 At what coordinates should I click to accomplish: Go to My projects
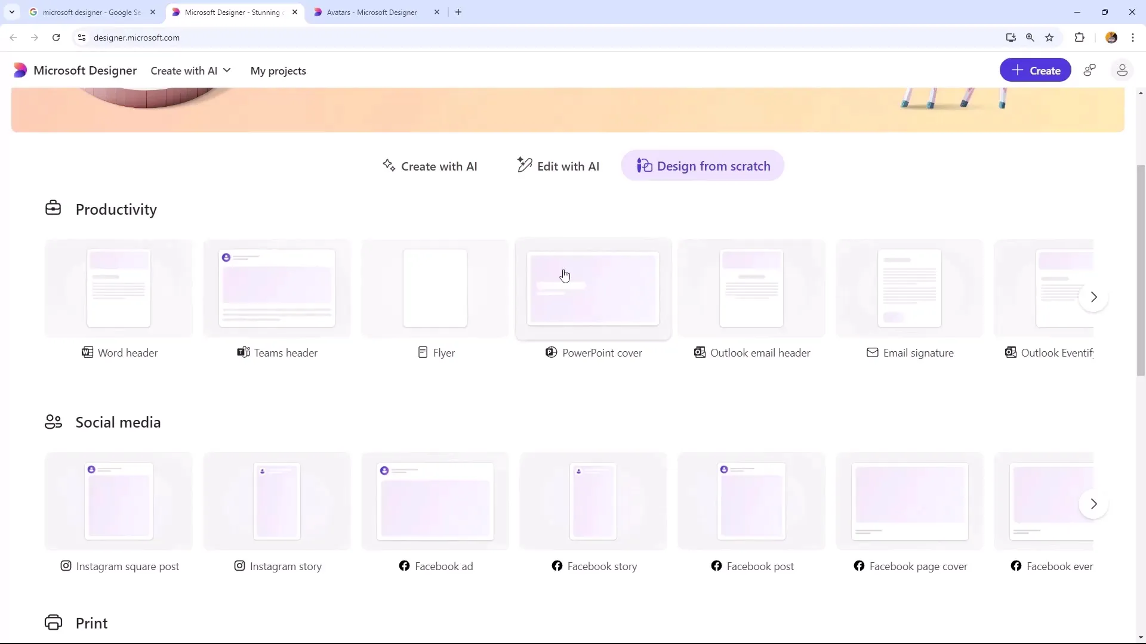point(278,70)
